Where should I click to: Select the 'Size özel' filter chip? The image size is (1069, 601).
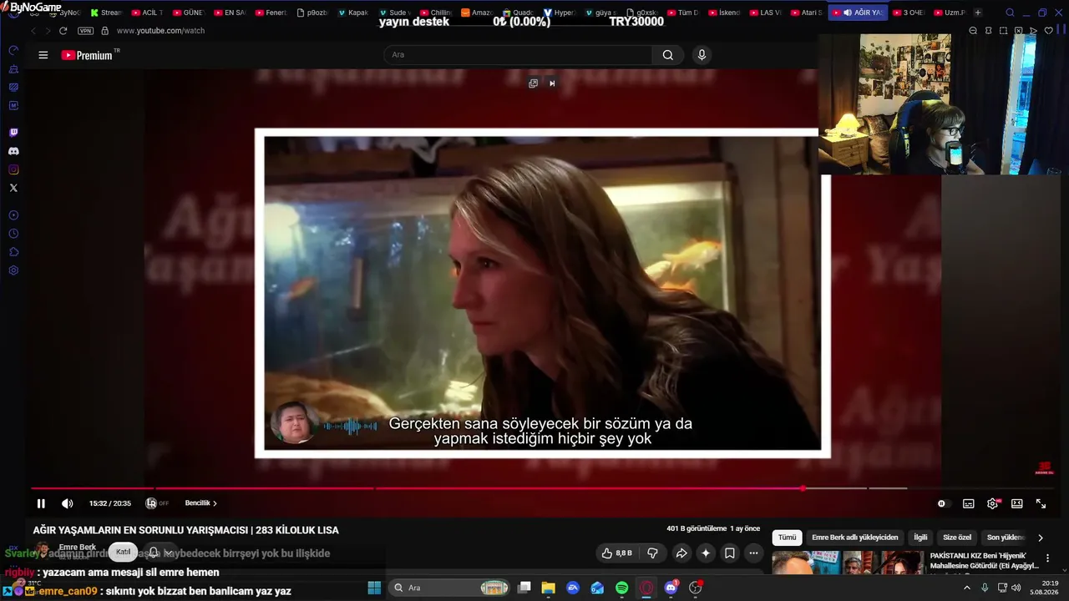tap(957, 538)
